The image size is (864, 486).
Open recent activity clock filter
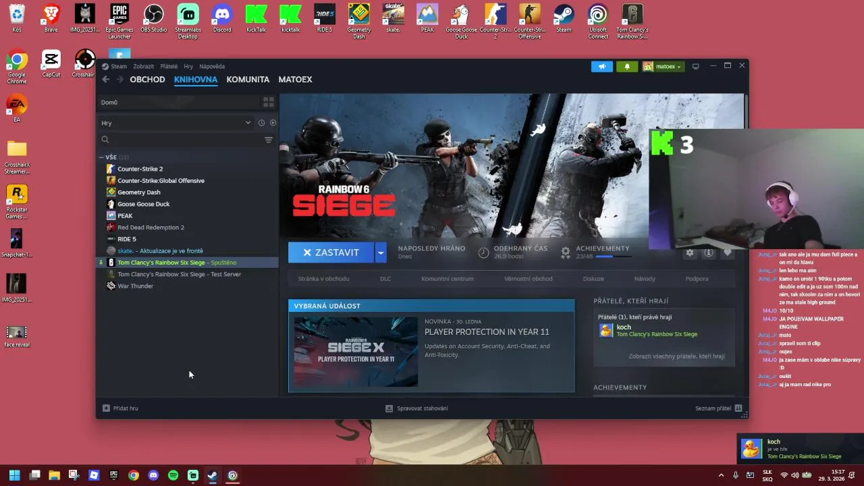pyautogui.click(x=261, y=123)
